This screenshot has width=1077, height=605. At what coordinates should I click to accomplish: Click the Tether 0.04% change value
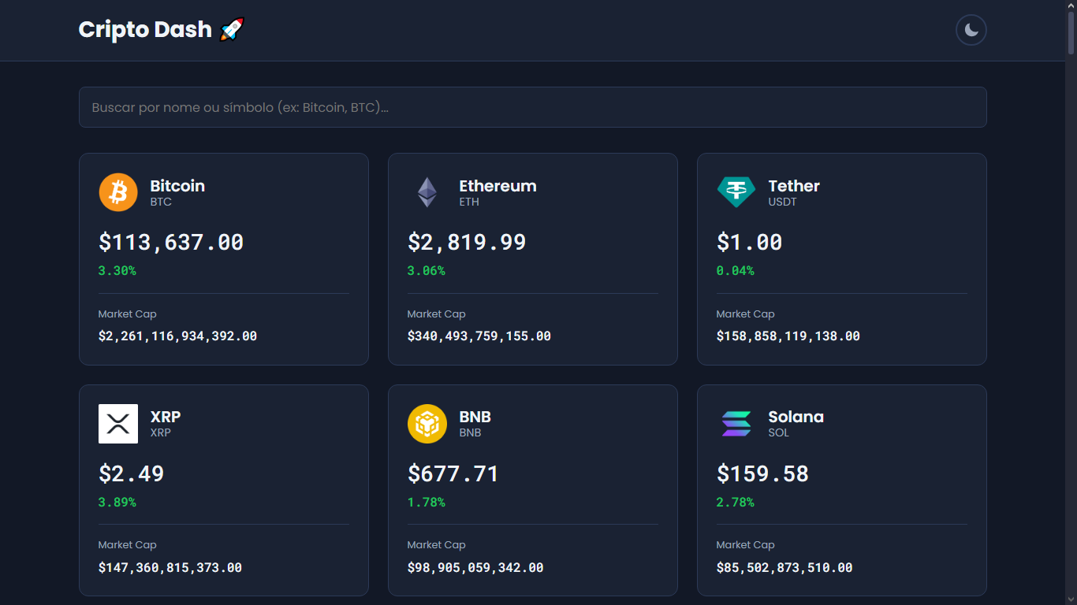pos(735,271)
